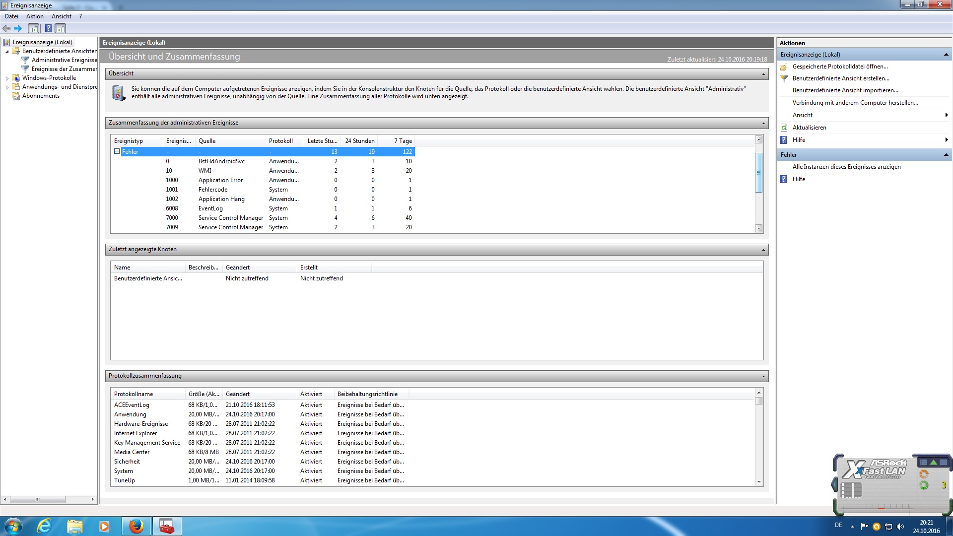
Task: Expand the Windows-Protokolle tree node
Action: [7, 78]
